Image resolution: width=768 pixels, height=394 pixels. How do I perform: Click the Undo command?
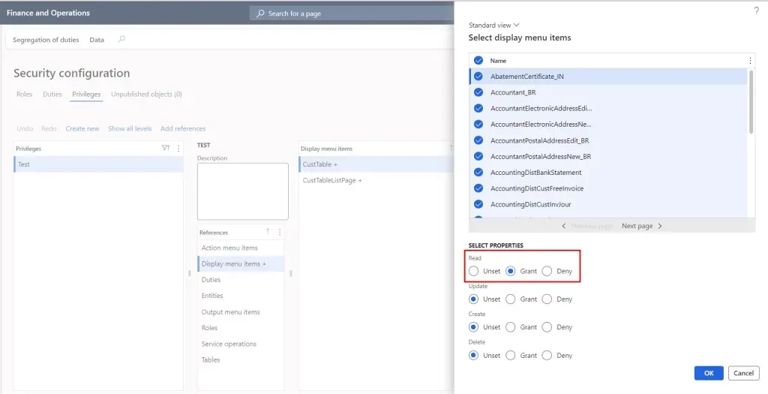pyautogui.click(x=25, y=128)
